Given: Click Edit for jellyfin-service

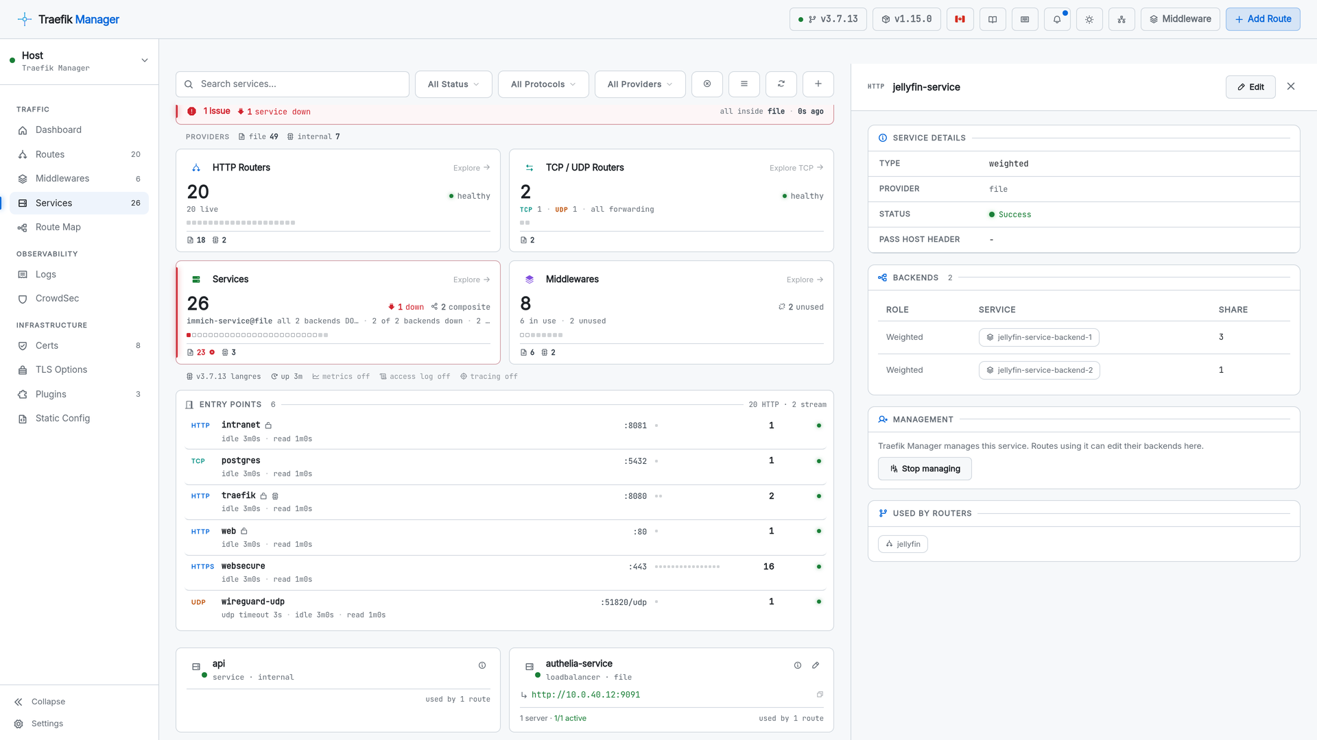Looking at the screenshot, I should pos(1250,87).
